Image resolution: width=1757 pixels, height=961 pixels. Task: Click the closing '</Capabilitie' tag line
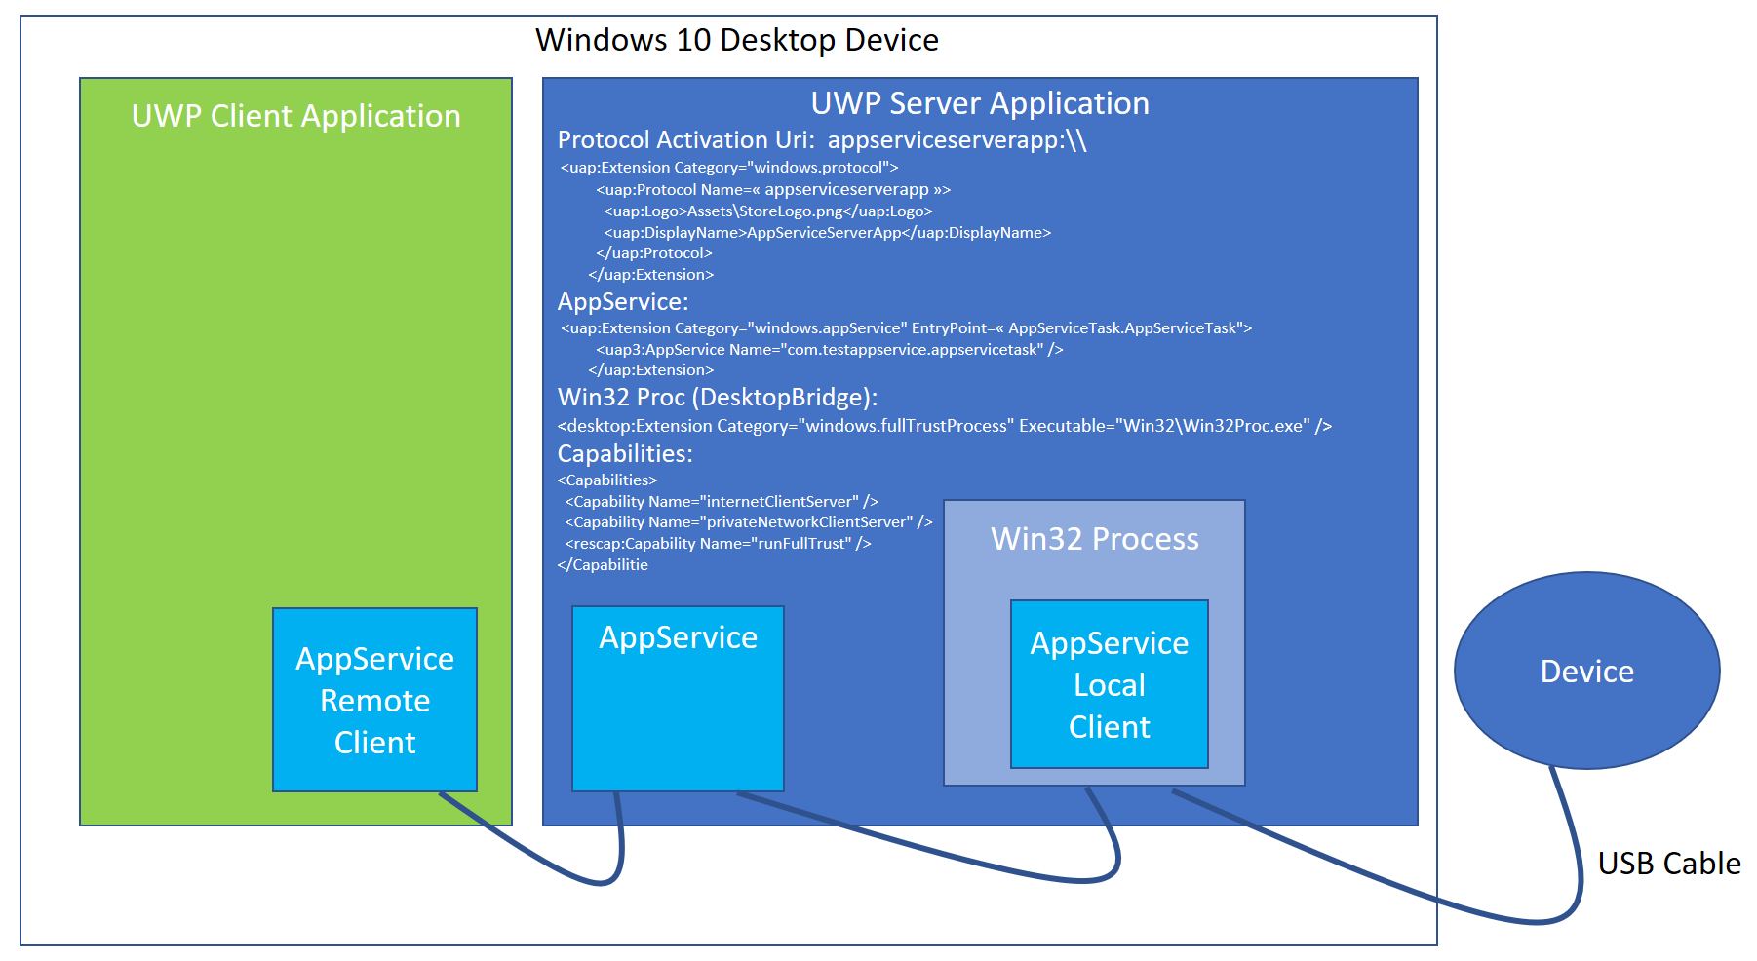tap(603, 565)
